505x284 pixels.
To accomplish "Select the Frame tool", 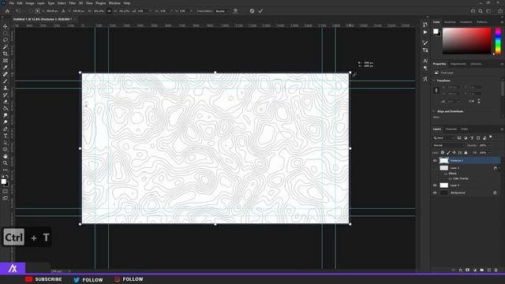I will pyautogui.click(x=6, y=61).
